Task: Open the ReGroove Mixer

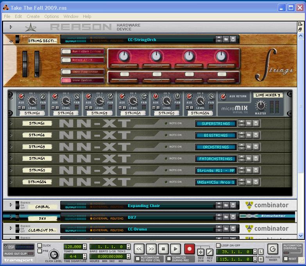Action: (273, 249)
